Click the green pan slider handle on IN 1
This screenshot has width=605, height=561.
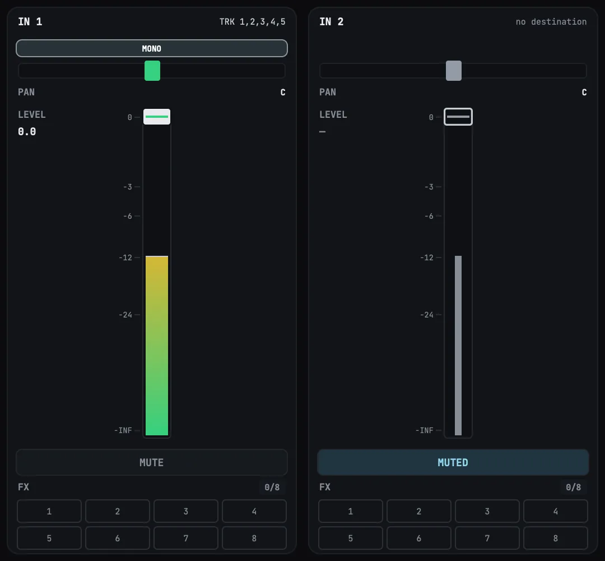coord(152,71)
